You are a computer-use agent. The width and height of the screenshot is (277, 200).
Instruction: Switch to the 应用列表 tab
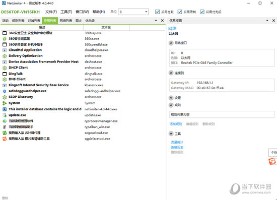pos(50,21)
